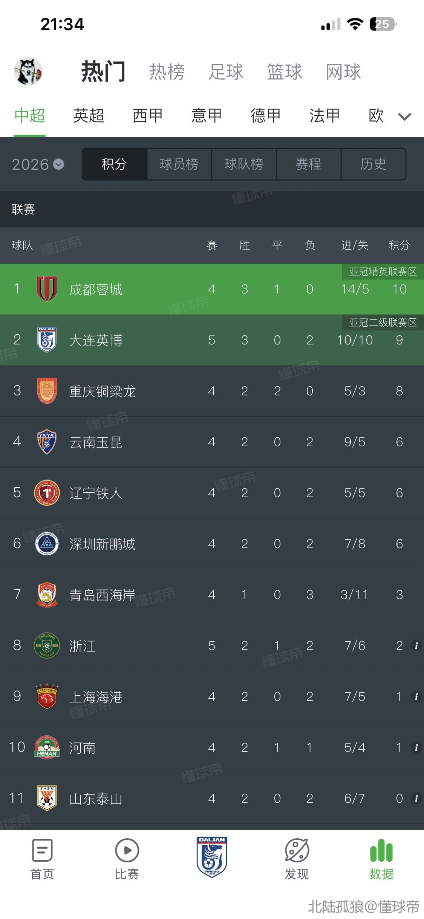Switch to the 球员榜 segment
424x919 pixels.
click(179, 164)
